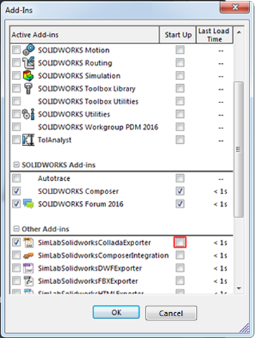Click the SimLab FBX Exporter icon

pos(29,281)
